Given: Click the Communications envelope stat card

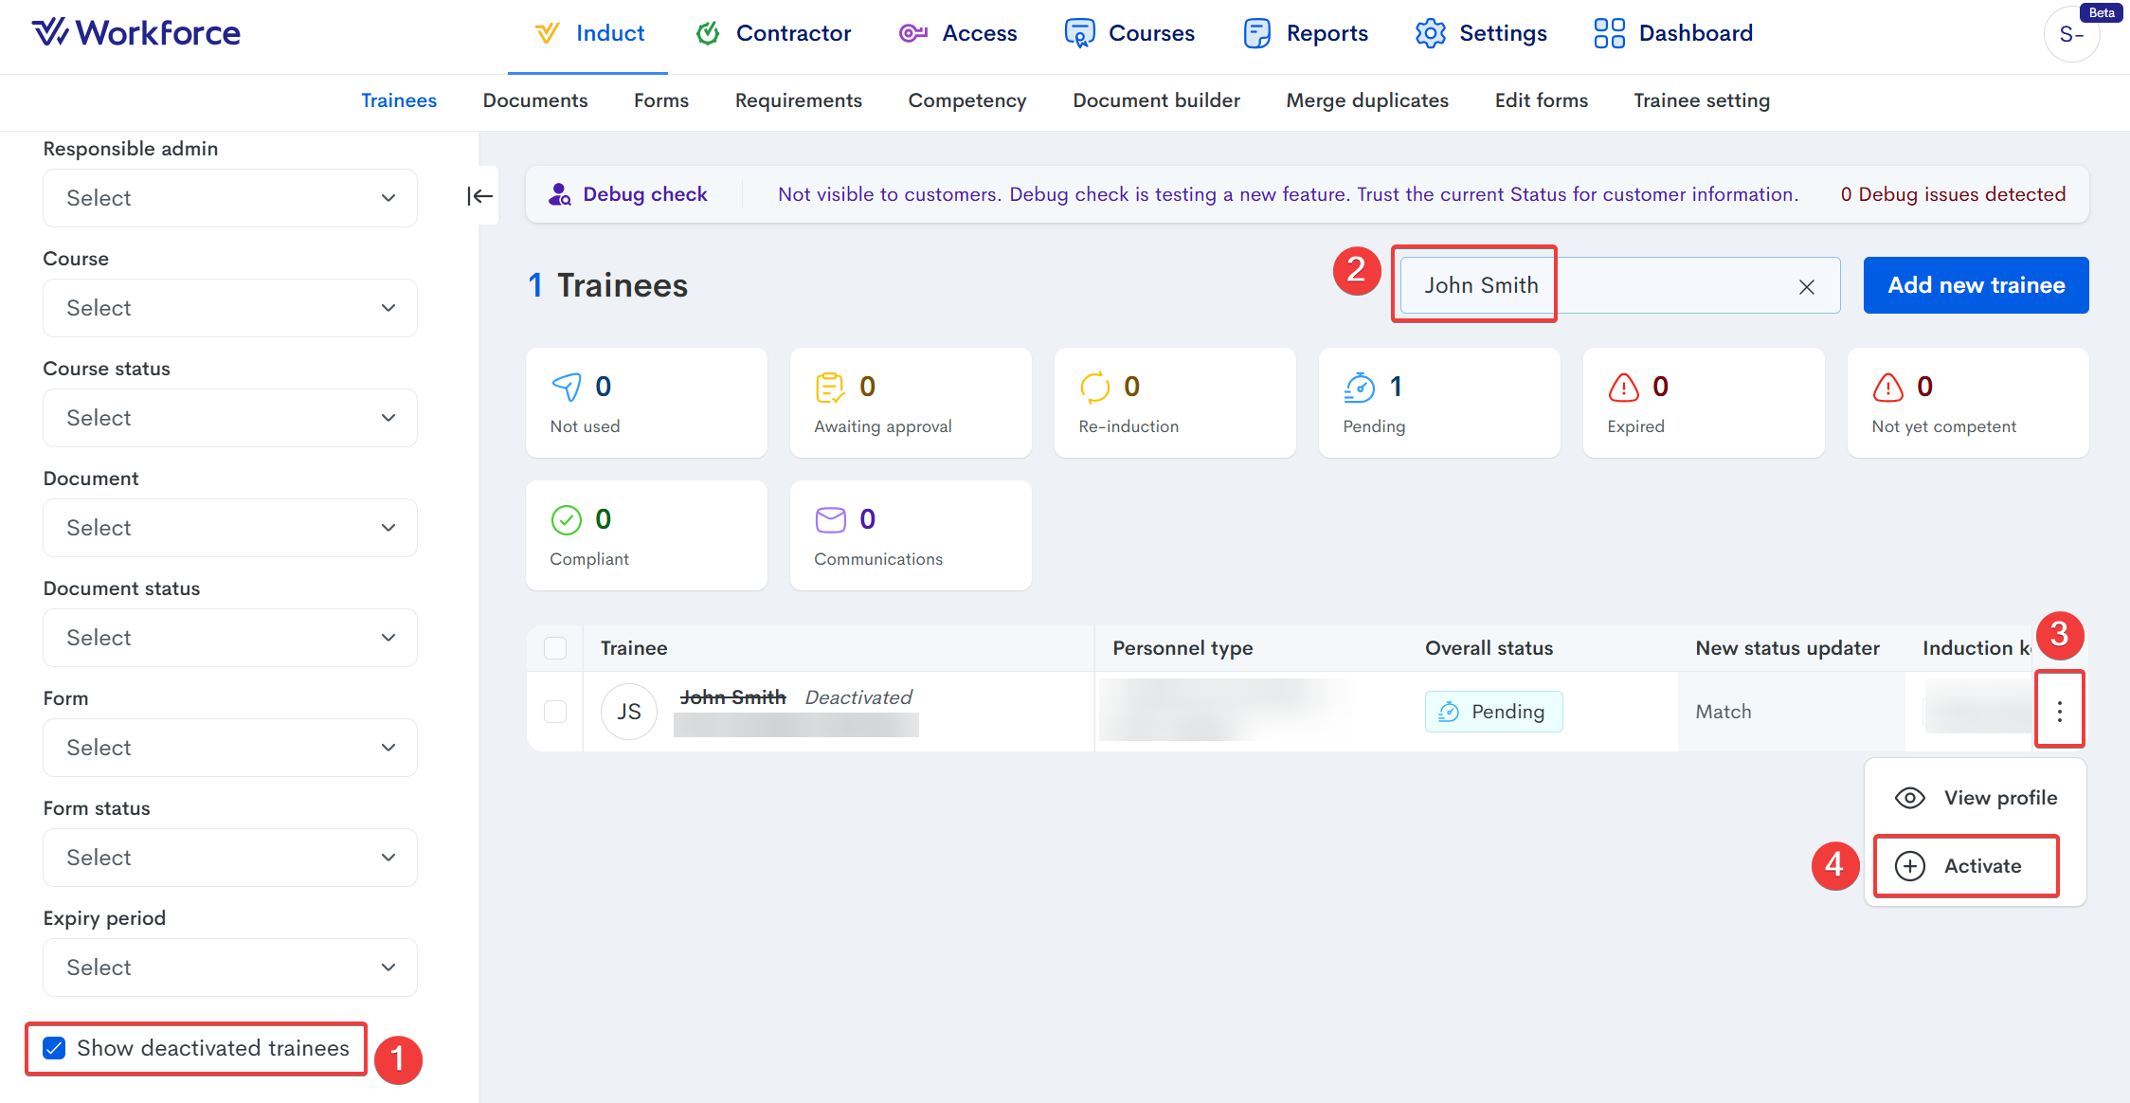Looking at the screenshot, I should tap(910, 535).
